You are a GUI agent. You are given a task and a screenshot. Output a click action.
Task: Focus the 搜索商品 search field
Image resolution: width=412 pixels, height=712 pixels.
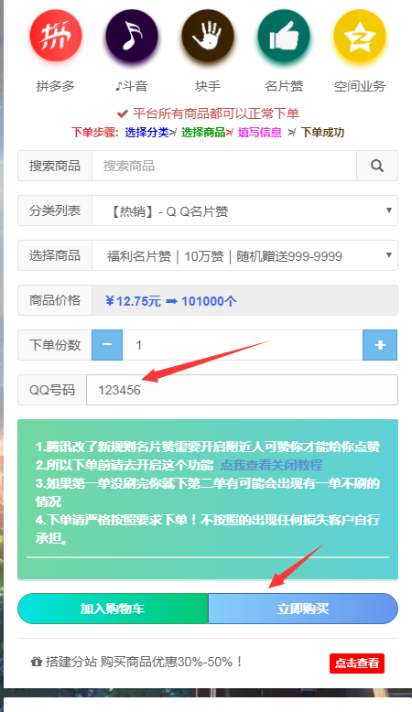[x=224, y=166]
